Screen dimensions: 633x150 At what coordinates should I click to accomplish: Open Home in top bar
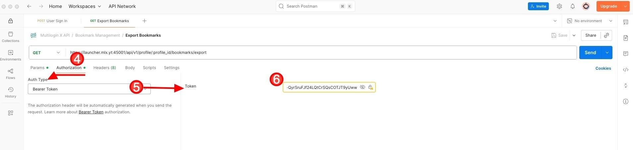(55, 6)
